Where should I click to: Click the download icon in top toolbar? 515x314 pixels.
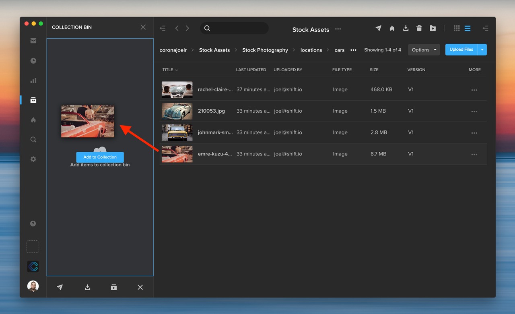coord(406,28)
